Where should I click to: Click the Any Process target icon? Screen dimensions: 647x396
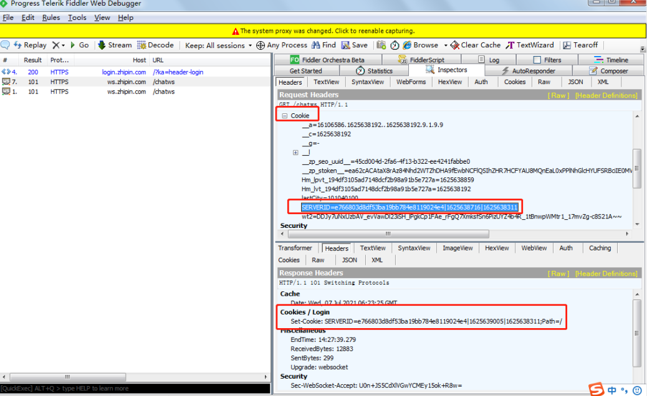click(261, 45)
